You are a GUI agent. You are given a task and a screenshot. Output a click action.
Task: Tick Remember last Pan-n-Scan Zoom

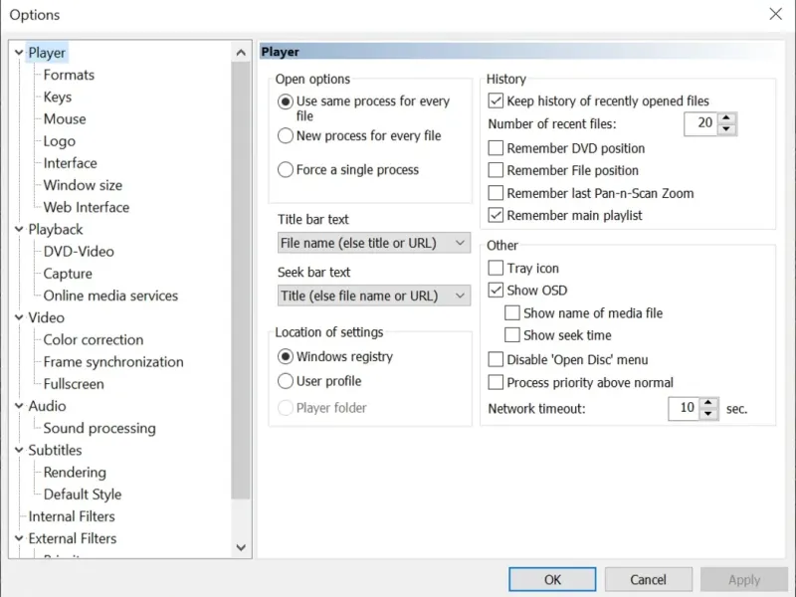tap(496, 193)
